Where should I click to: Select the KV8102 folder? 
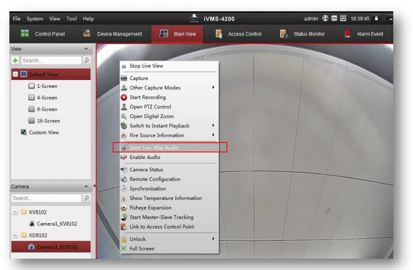tap(34, 212)
